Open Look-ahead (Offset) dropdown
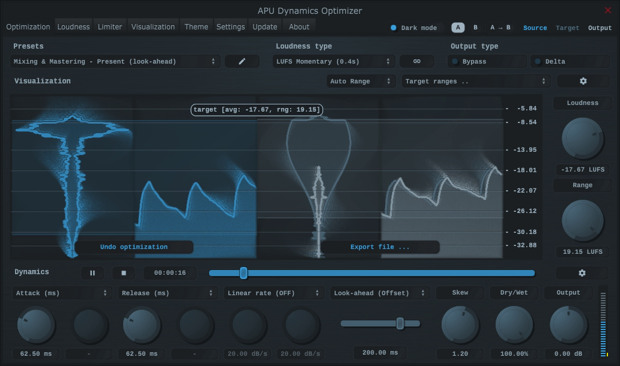Viewport: 620px width, 366px height. pyautogui.click(x=380, y=293)
